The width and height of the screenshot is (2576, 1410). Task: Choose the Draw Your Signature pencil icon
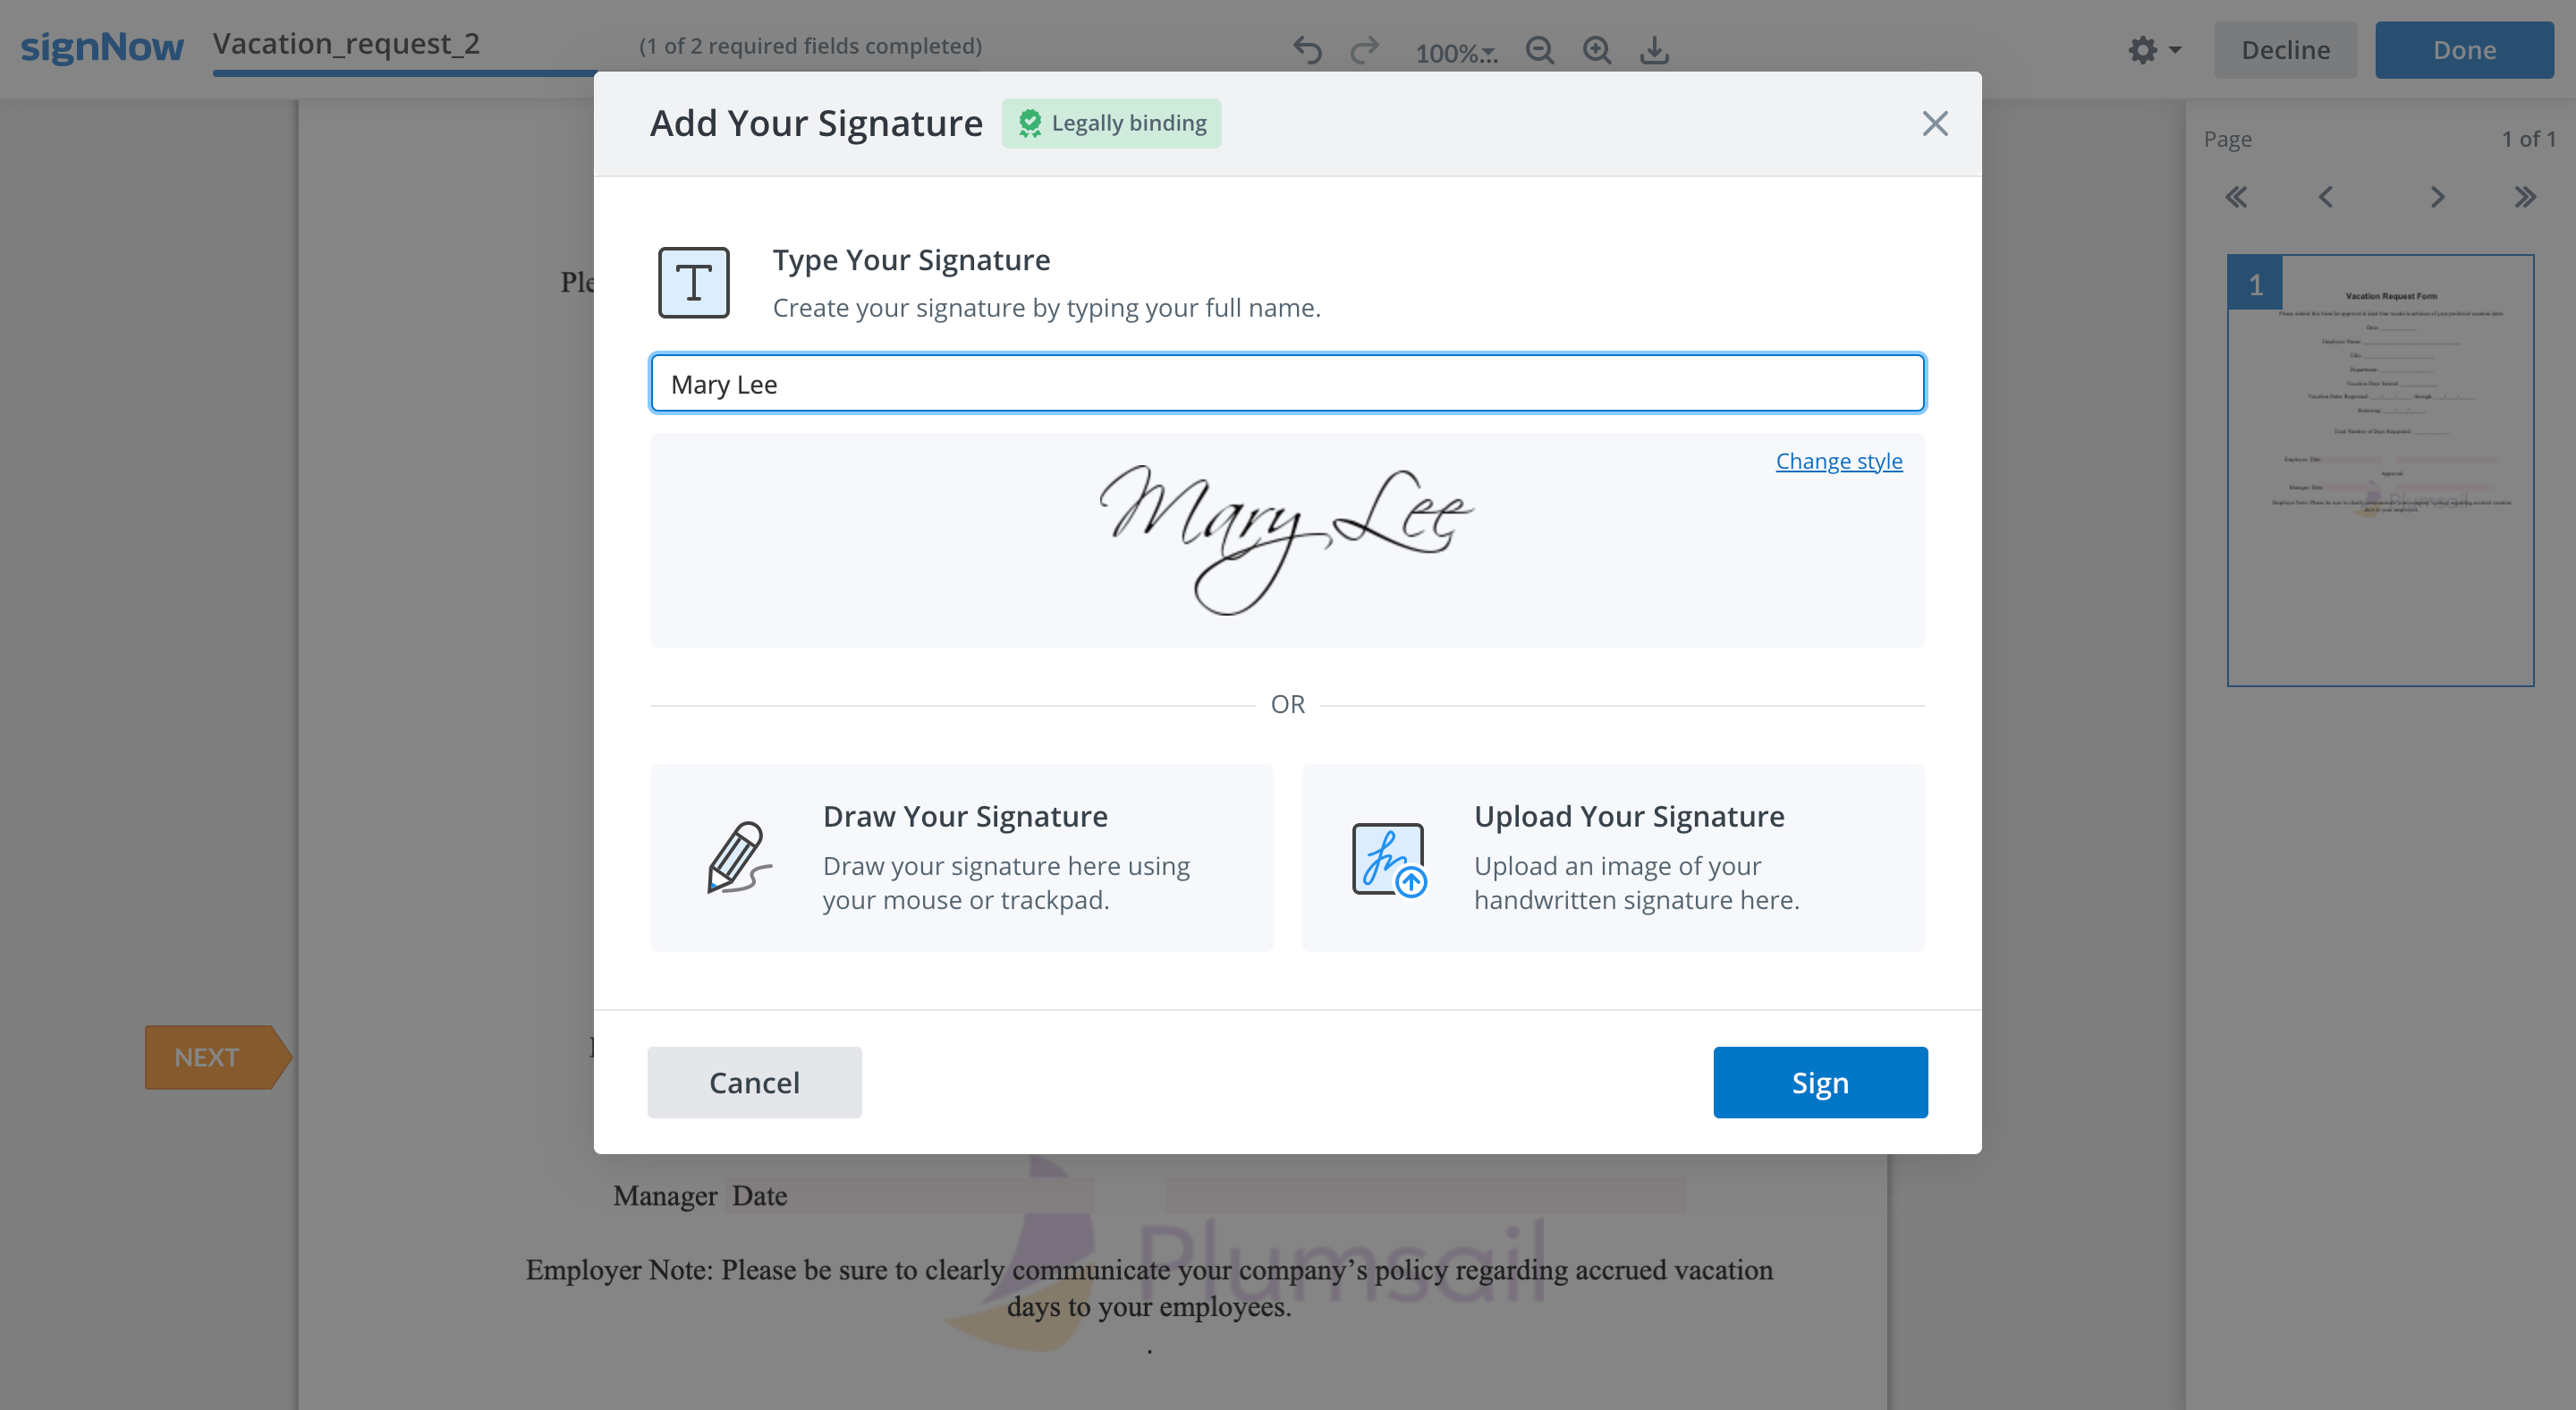pos(739,858)
